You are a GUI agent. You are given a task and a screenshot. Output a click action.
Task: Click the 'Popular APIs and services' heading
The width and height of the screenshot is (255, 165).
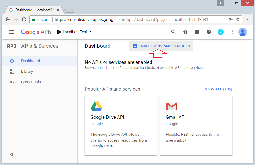click(112, 89)
